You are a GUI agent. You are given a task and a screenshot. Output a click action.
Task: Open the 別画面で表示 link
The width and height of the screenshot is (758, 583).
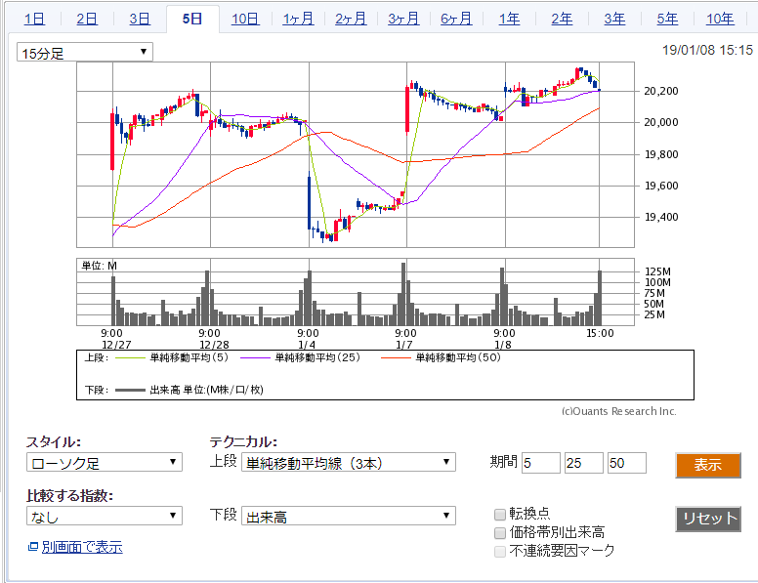[82, 547]
